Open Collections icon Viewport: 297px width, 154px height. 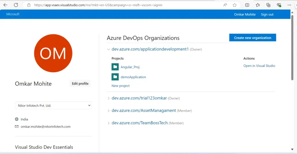click(x=268, y=5)
